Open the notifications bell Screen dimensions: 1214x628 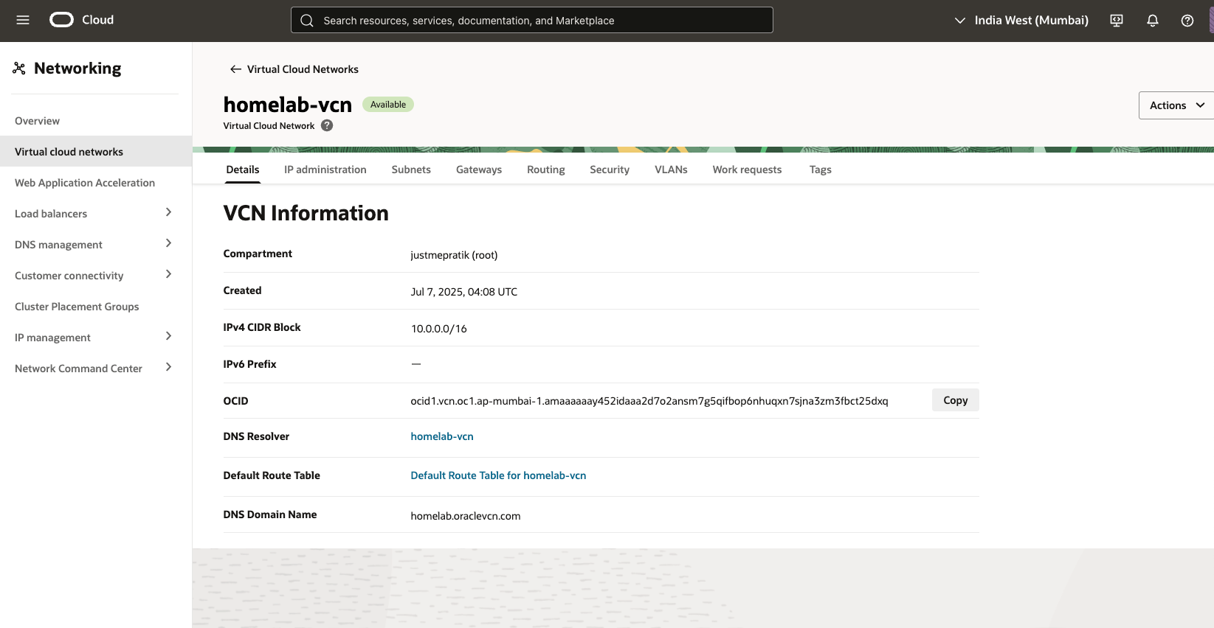[x=1152, y=21]
